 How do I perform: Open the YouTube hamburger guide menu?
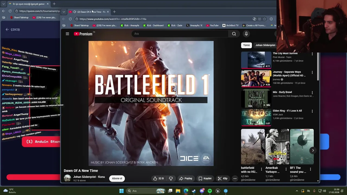pos(67,34)
